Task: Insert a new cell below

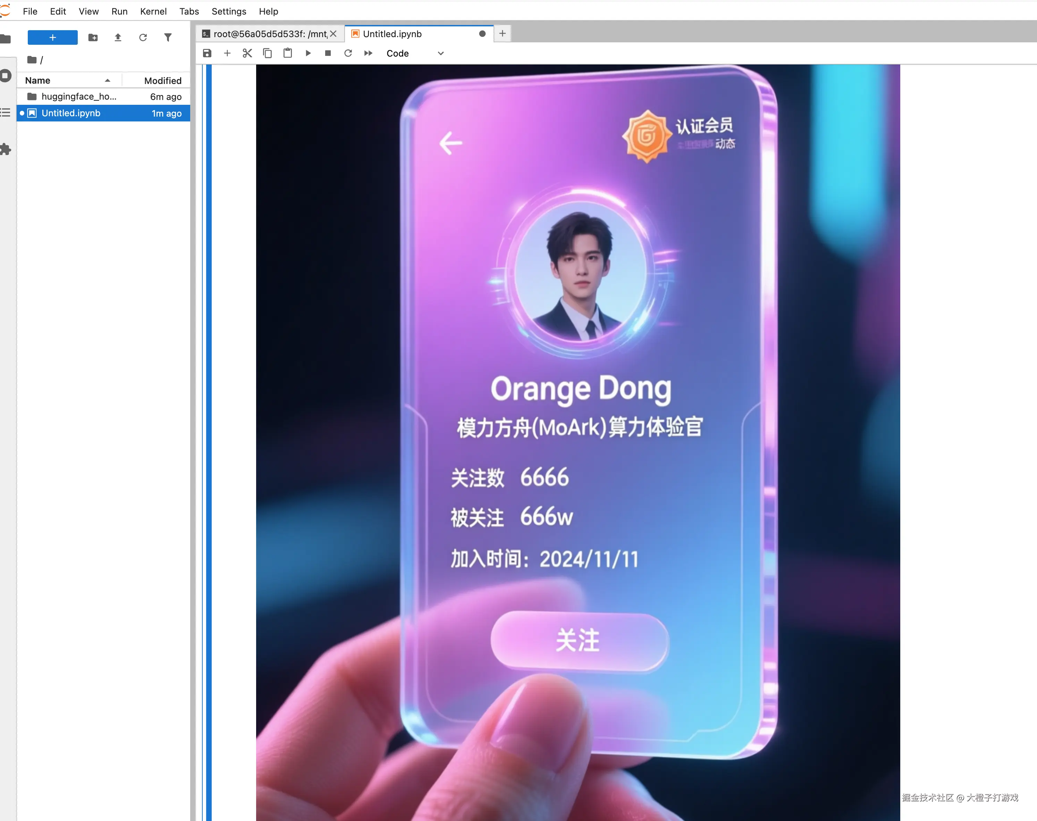Action: [x=227, y=53]
